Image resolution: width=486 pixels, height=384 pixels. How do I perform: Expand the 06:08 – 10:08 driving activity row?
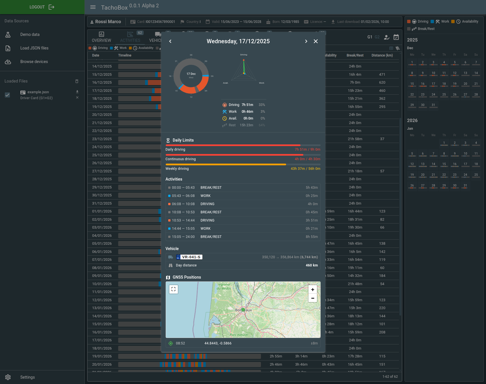(243, 204)
